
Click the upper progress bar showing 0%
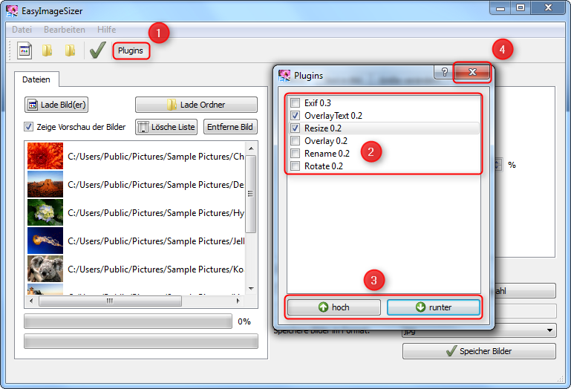[128, 321]
